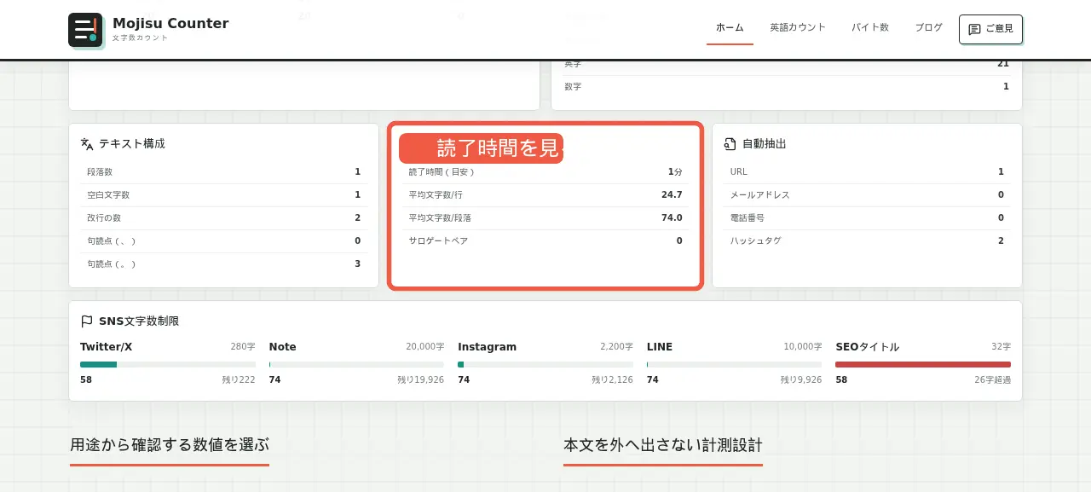Click the 電話番号 row

pyautogui.click(x=867, y=217)
